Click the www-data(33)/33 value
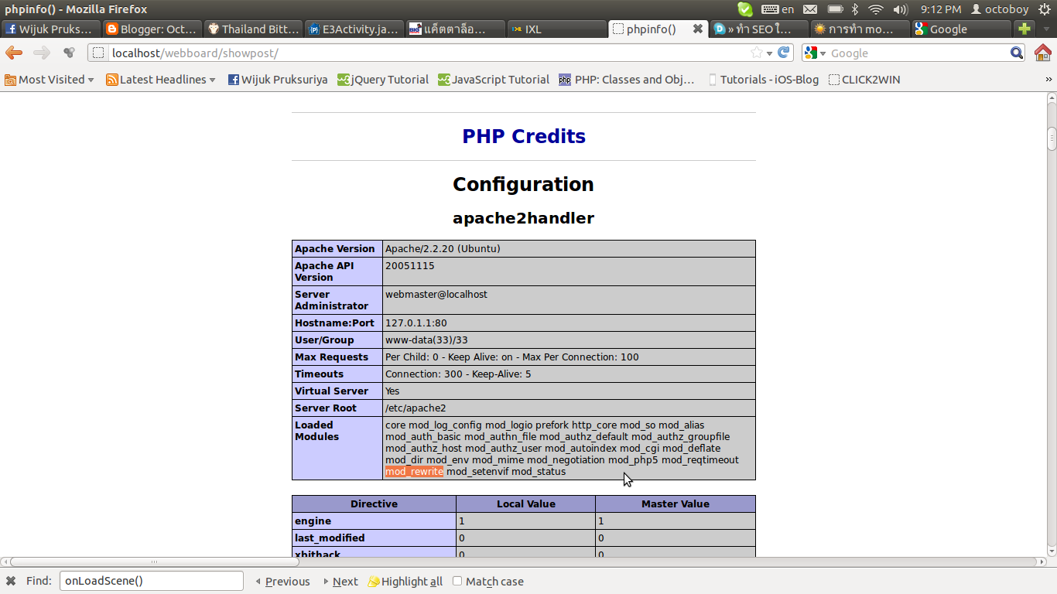 (x=426, y=340)
